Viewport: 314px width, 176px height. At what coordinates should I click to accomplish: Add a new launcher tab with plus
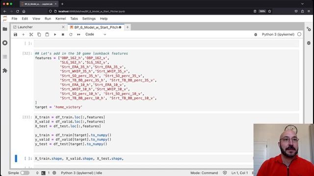coord(128,27)
